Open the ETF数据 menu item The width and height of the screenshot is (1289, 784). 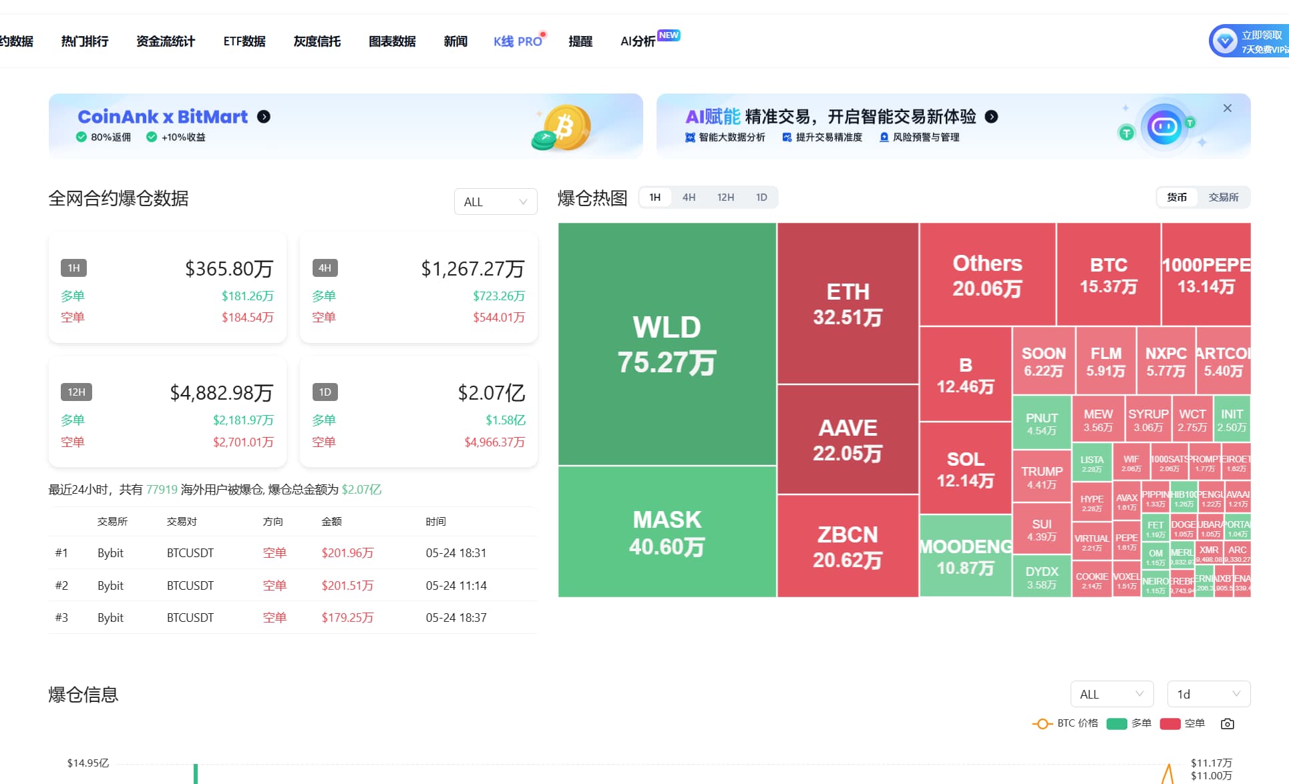244,41
